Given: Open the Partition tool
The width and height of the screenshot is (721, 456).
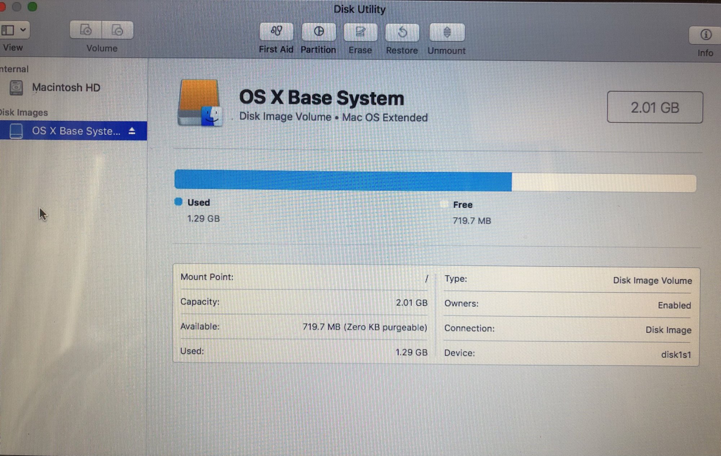Looking at the screenshot, I should click(319, 32).
